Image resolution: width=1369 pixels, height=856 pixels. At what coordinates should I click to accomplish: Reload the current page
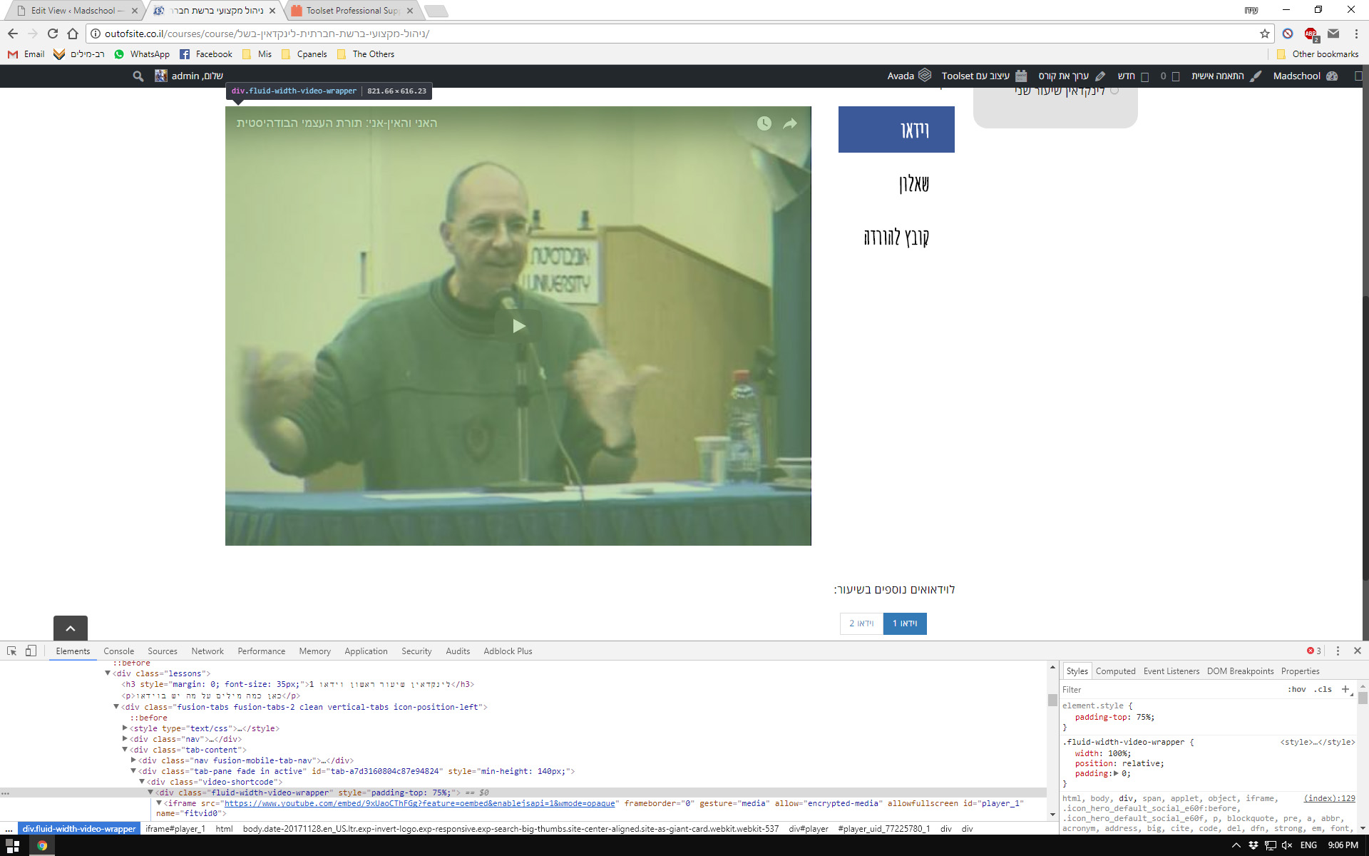pyautogui.click(x=53, y=34)
